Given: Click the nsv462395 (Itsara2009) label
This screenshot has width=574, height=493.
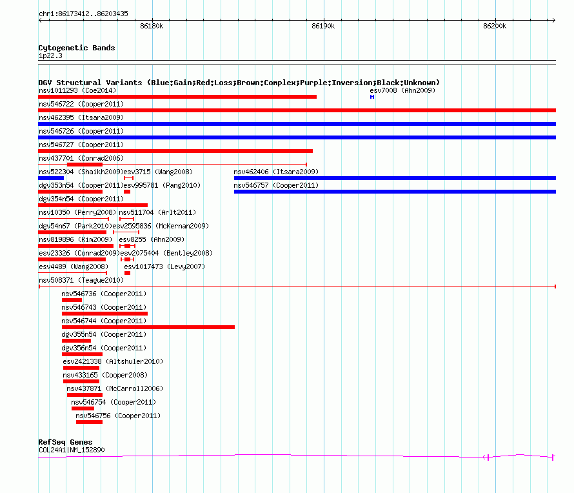Looking at the screenshot, I should 81,117.
